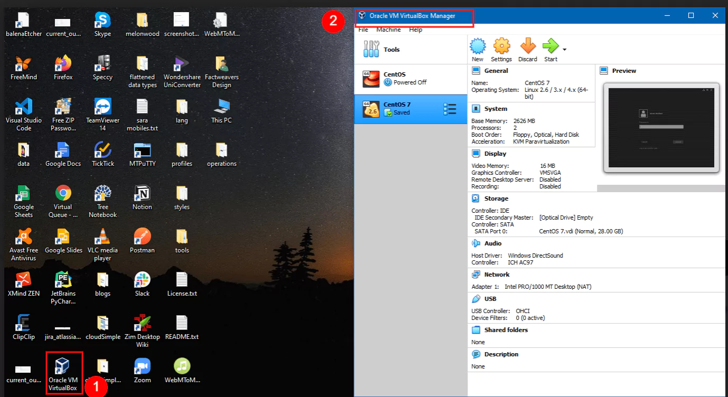Open the Description section link

tap(501, 354)
